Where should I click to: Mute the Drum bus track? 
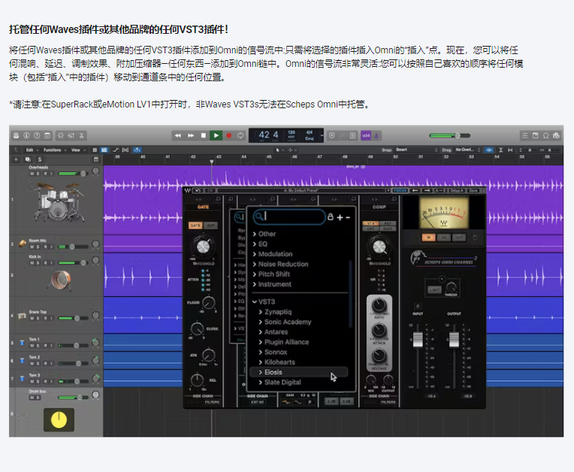click(32, 398)
